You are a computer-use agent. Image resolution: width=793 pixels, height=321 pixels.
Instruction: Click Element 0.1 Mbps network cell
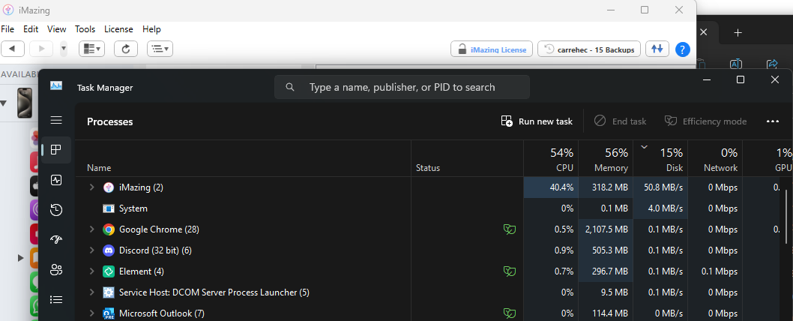coord(714,271)
